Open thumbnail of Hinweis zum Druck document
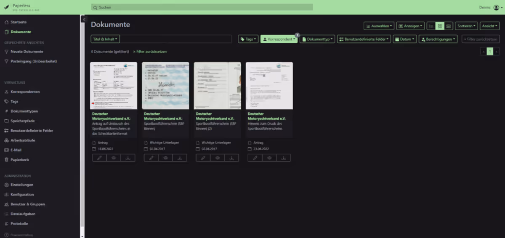The height and width of the screenshot is (238, 505). pos(269,86)
